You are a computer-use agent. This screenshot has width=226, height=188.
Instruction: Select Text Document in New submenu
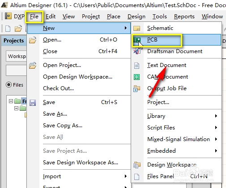pyautogui.click(x=166, y=65)
